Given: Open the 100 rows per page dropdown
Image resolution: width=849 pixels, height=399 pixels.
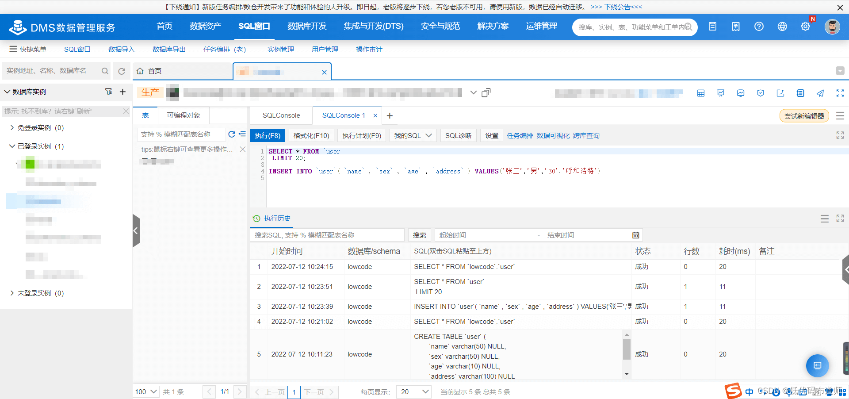Looking at the screenshot, I should coord(146,391).
